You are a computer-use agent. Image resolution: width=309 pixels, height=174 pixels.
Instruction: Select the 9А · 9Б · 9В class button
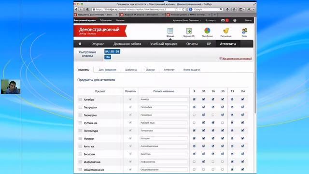[112, 52]
